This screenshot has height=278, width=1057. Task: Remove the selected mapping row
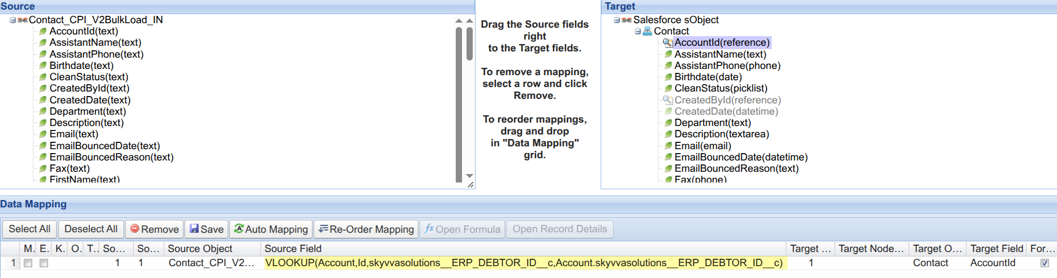(x=154, y=229)
